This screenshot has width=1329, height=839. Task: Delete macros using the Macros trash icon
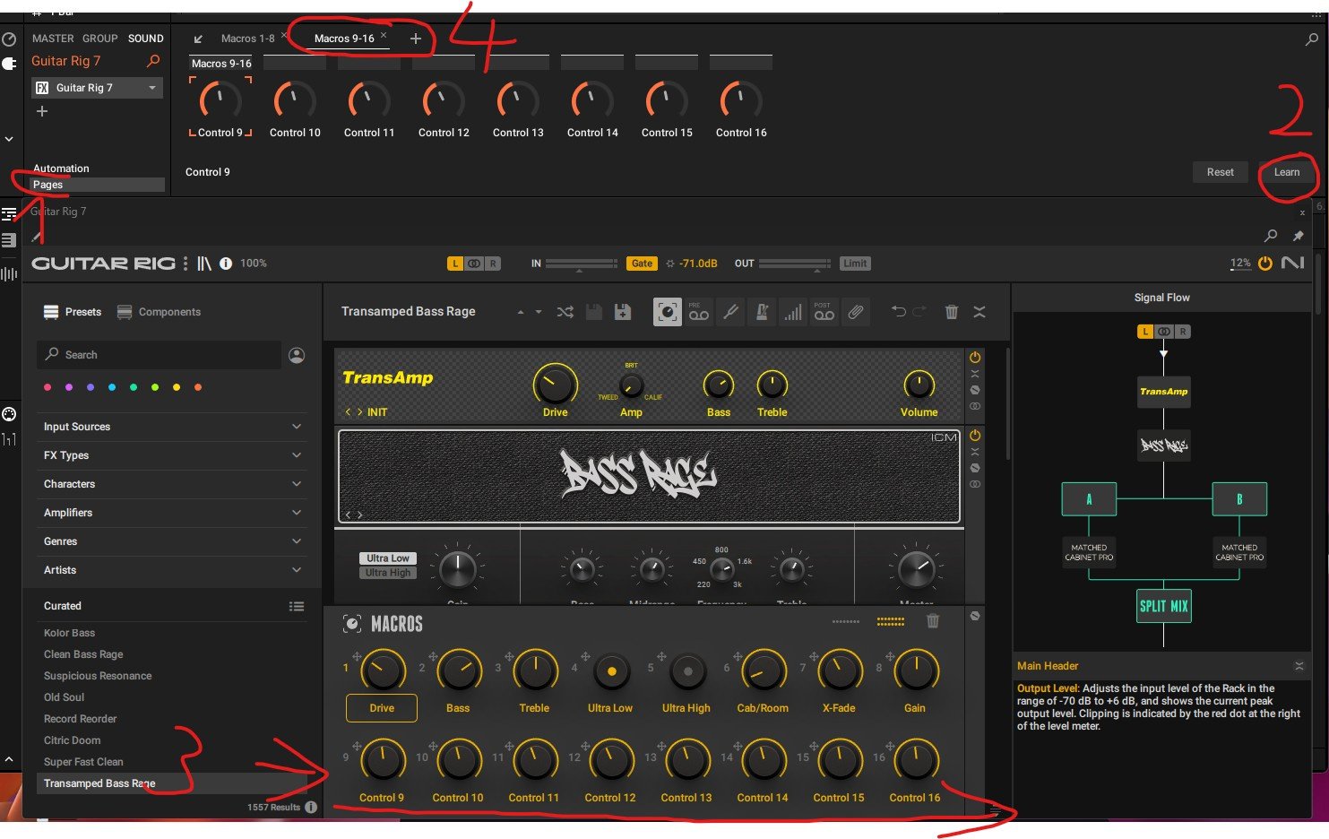[933, 621]
